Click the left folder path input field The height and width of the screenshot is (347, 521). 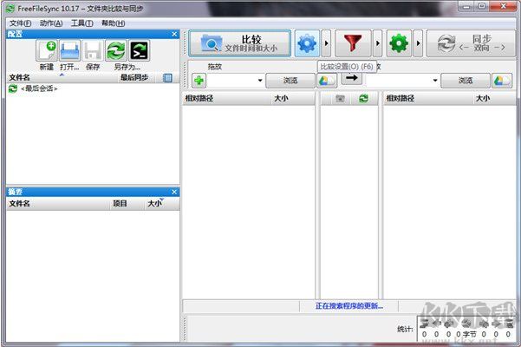click(231, 81)
